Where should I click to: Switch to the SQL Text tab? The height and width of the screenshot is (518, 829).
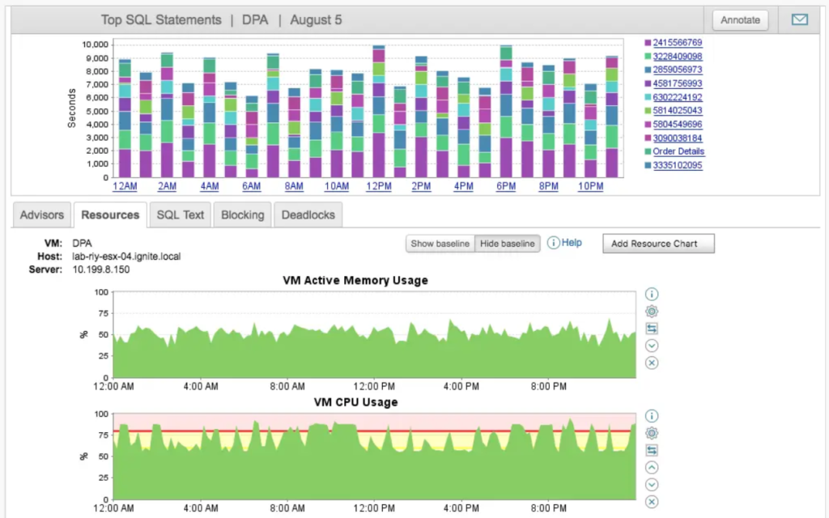point(181,215)
